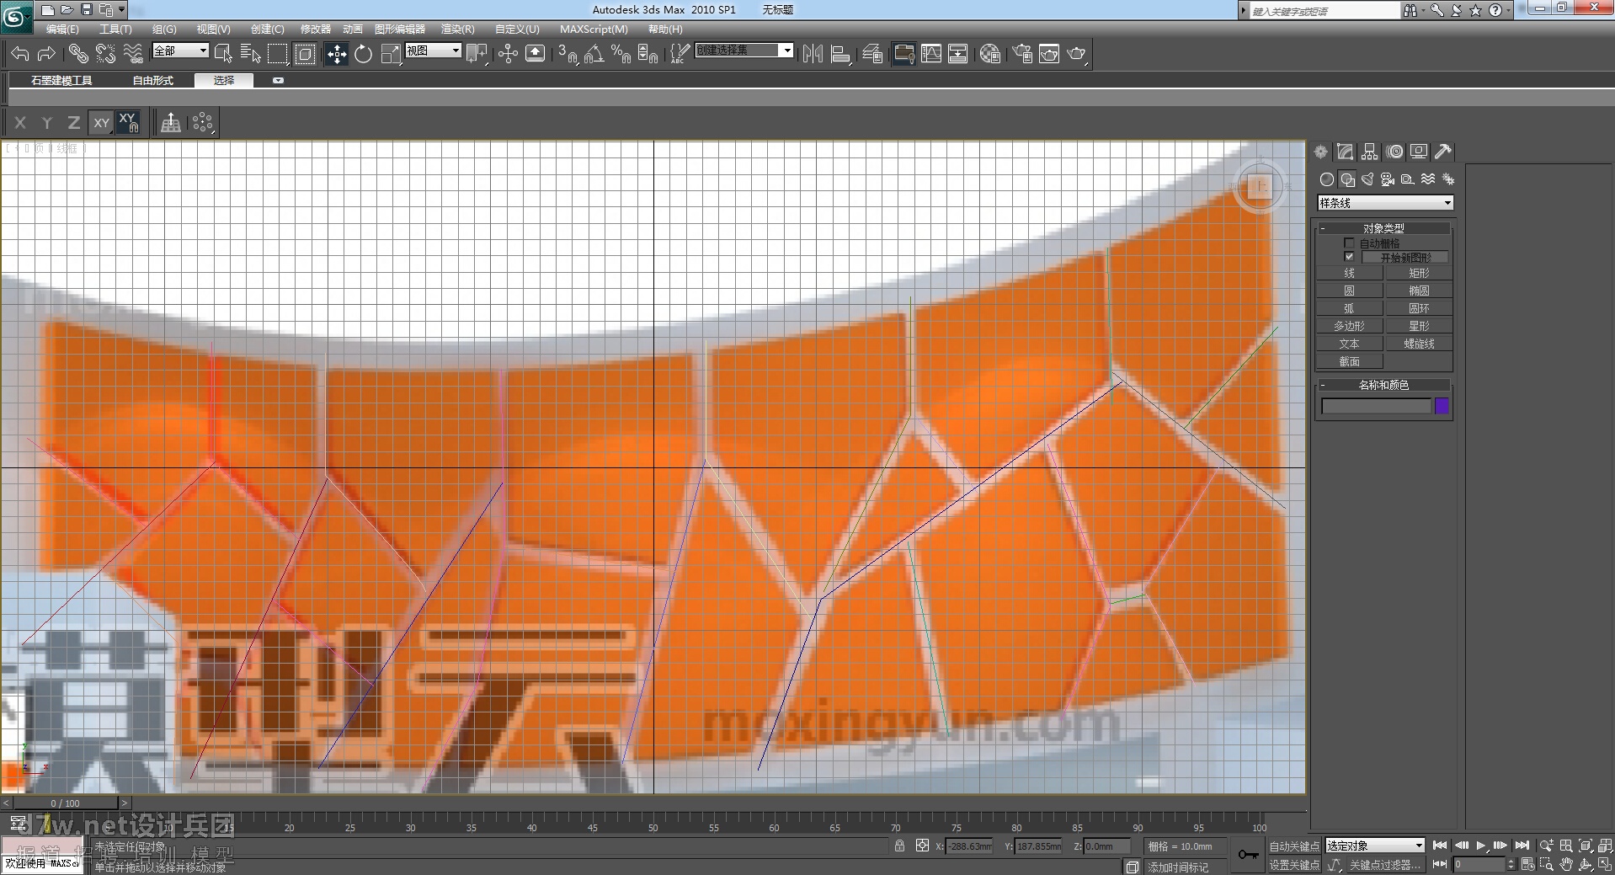Click the Helix (螺旋线) shape button
Screen dimensions: 1615x875
coord(1419,344)
